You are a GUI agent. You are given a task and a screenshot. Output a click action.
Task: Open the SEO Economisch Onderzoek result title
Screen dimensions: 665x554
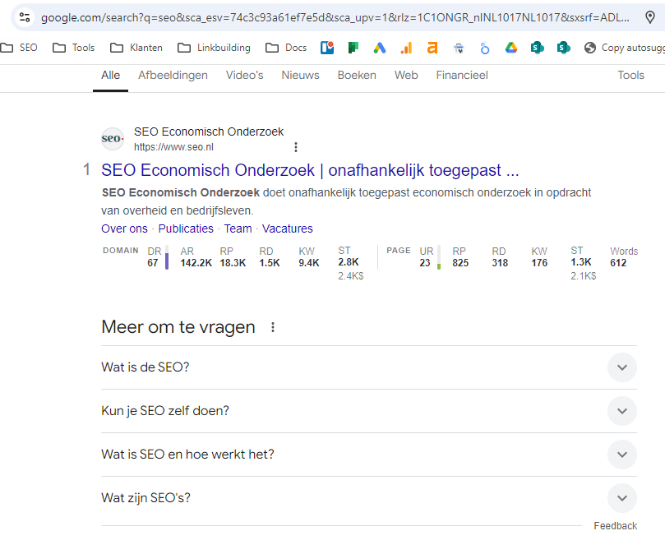click(310, 171)
